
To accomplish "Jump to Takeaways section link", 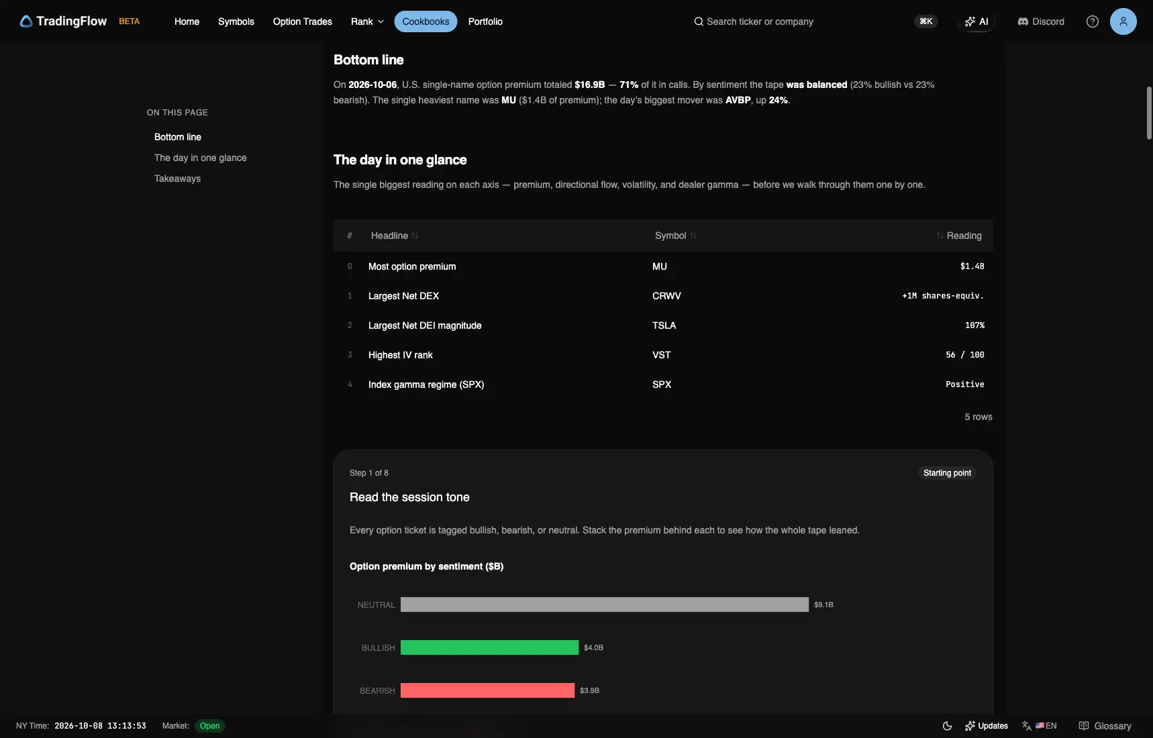I will coord(177,178).
